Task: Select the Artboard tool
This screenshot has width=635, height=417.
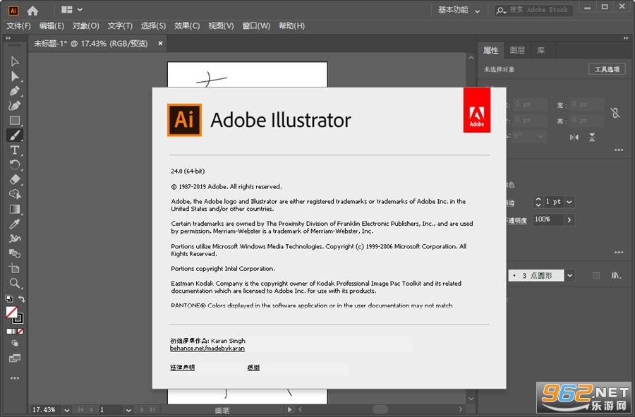Action: coord(15,268)
